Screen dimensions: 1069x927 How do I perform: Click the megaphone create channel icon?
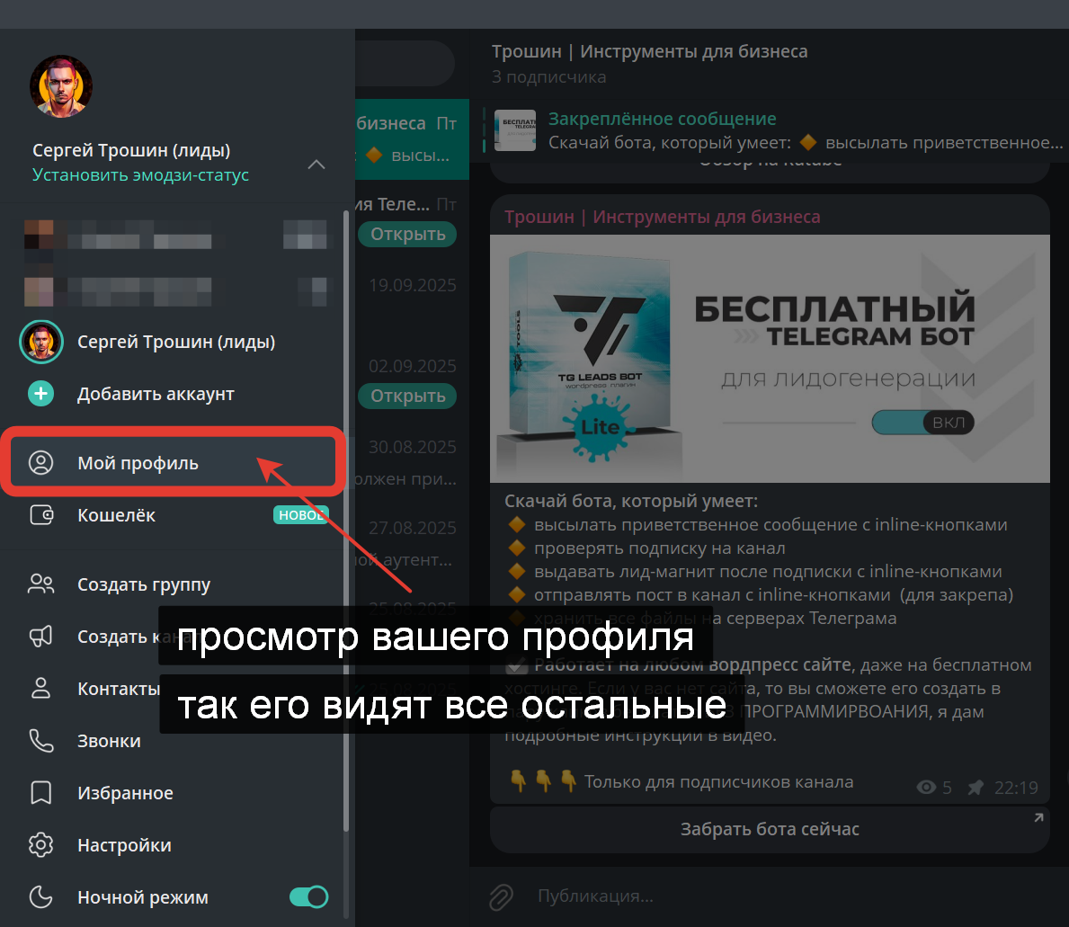pyautogui.click(x=40, y=637)
